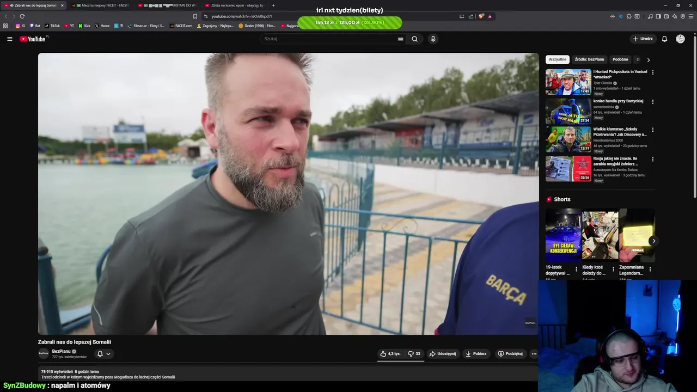Open Rosja jakiej nie znacie thumbnail
Viewport: 697px width, 392px height.
click(x=568, y=169)
